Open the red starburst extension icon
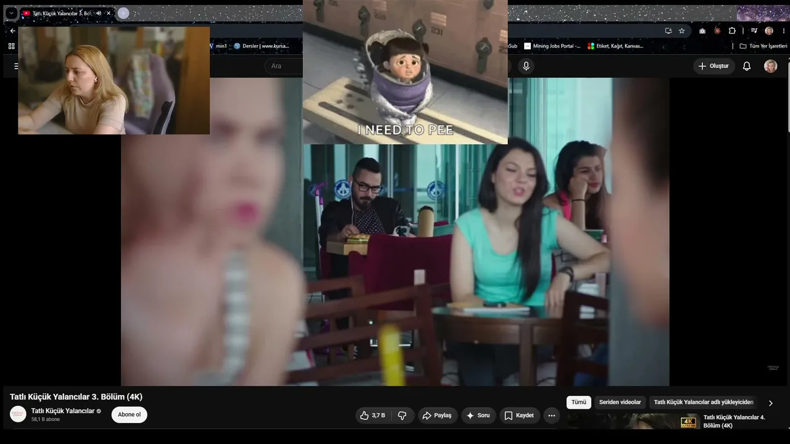The width and height of the screenshot is (790, 444). 717,31
